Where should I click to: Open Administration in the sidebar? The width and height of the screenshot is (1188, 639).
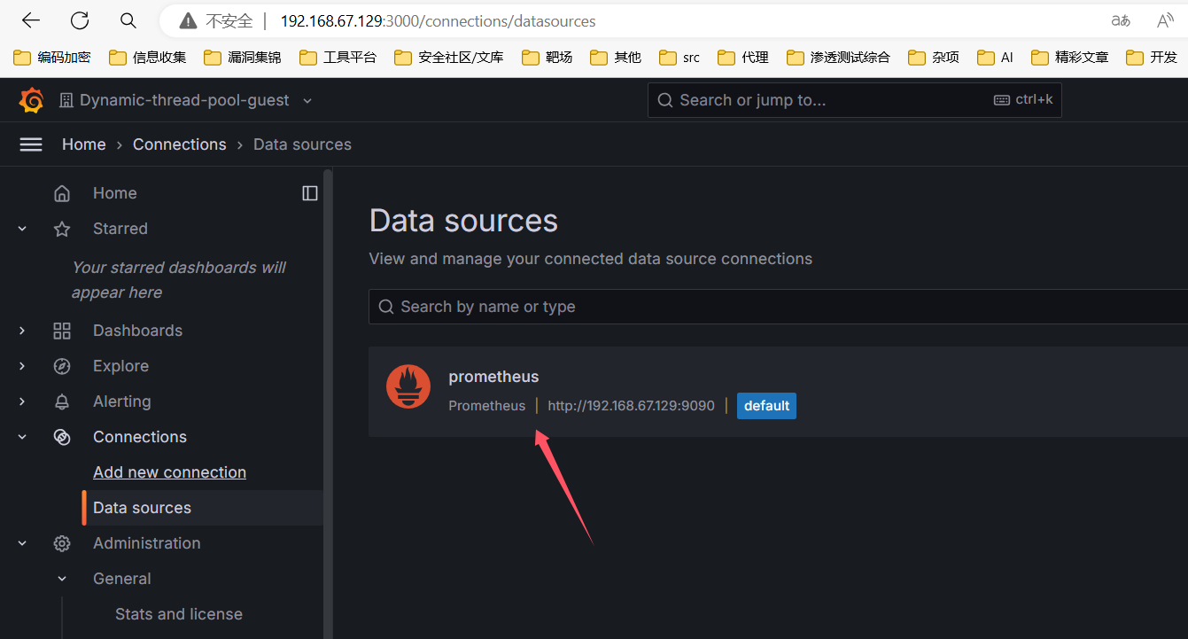click(146, 543)
